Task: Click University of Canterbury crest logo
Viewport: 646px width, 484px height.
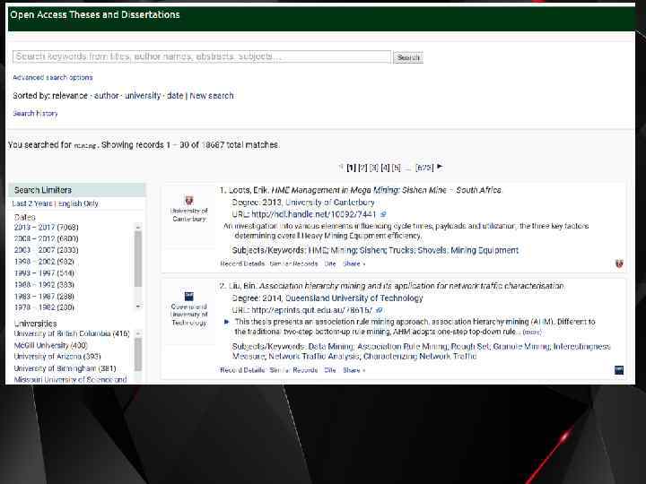Action: (x=189, y=201)
